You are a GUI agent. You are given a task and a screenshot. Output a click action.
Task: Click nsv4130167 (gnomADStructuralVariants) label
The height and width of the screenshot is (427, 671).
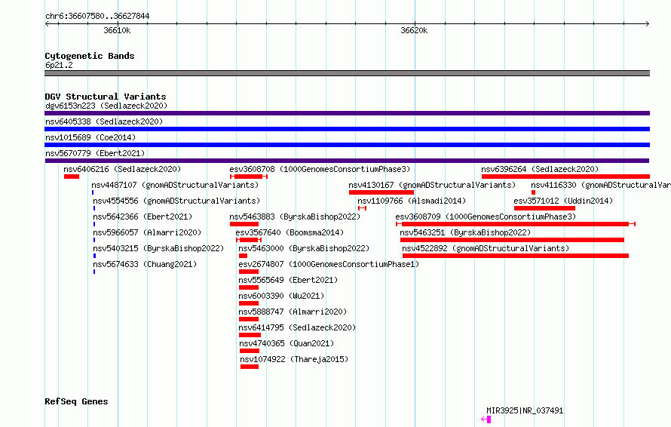pyautogui.click(x=432, y=185)
